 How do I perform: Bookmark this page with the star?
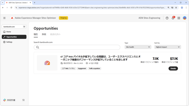[x=176, y=8]
